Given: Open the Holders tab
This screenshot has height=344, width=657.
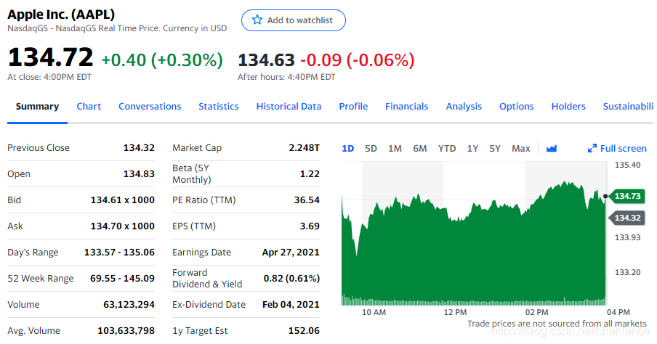Looking at the screenshot, I should (568, 106).
